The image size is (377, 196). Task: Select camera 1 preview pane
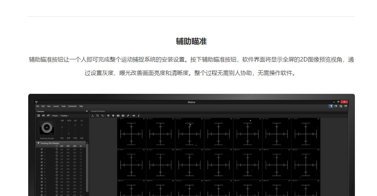point(132,133)
